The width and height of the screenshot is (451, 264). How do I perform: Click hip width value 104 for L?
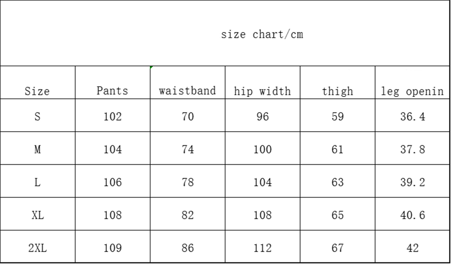262,182
